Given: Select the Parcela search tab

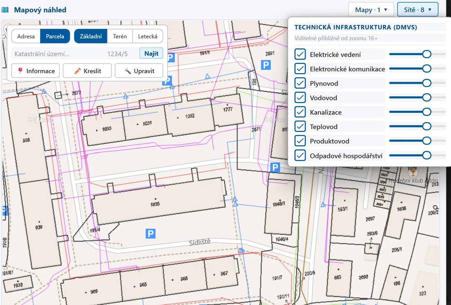Looking at the screenshot, I should (55, 36).
